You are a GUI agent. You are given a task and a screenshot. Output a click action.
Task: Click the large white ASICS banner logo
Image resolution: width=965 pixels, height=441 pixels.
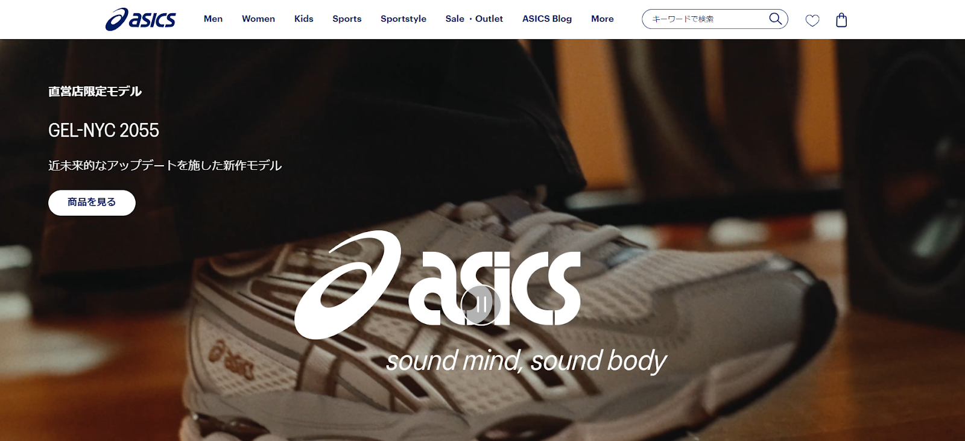tap(438, 283)
